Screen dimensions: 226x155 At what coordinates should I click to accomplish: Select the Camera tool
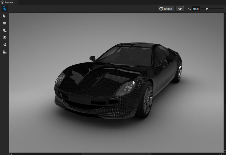[5, 52]
